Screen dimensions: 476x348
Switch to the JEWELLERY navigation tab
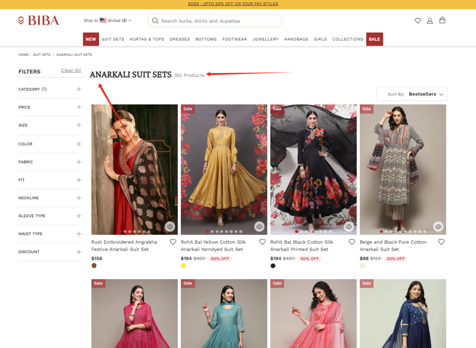pyautogui.click(x=265, y=39)
